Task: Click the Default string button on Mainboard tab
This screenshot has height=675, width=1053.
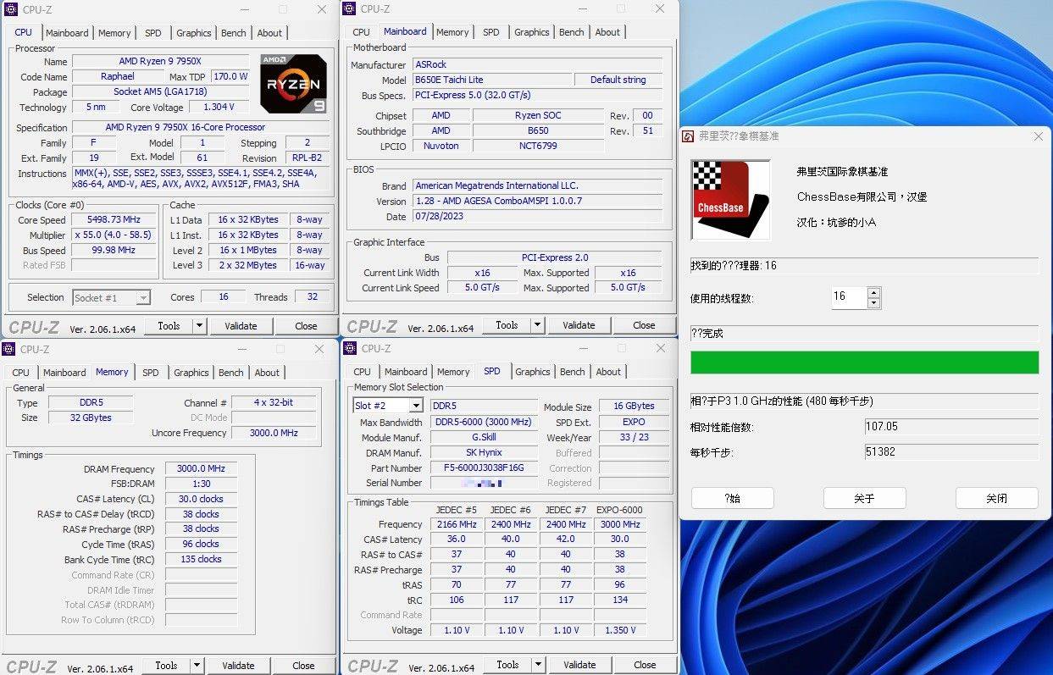Action: coord(618,79)
